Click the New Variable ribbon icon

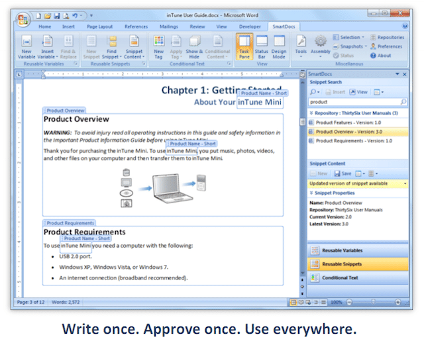point(26,47)
